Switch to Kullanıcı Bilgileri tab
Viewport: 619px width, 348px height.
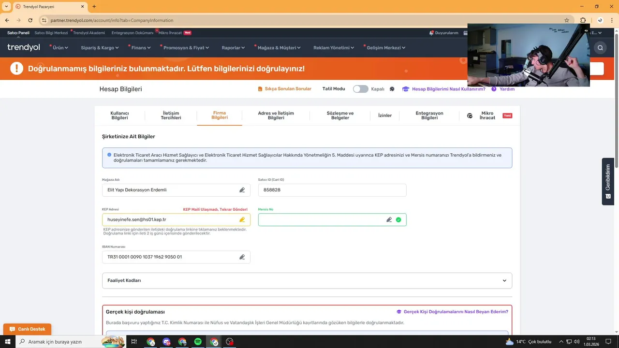pos(119,116)
